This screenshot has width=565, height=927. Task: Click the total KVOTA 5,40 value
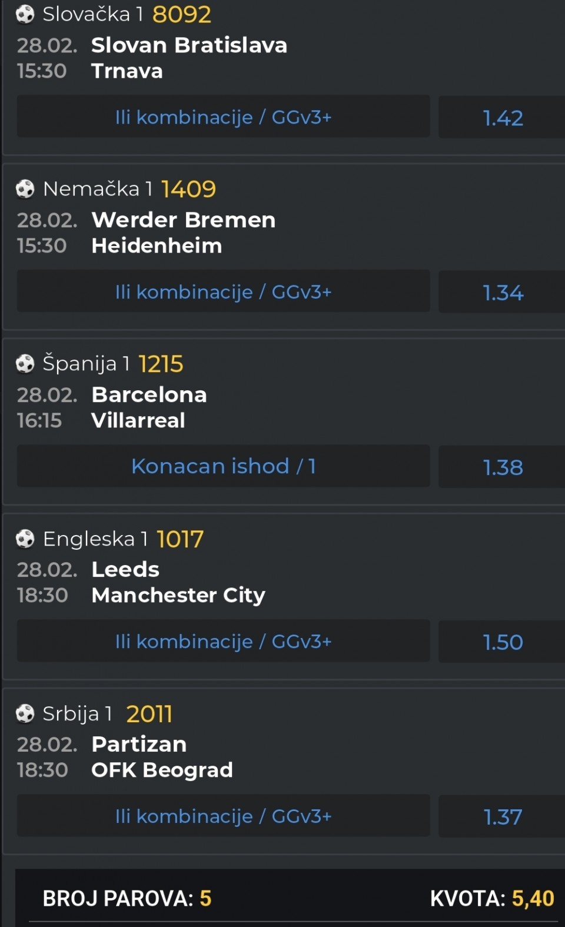[x=533, y=899]
